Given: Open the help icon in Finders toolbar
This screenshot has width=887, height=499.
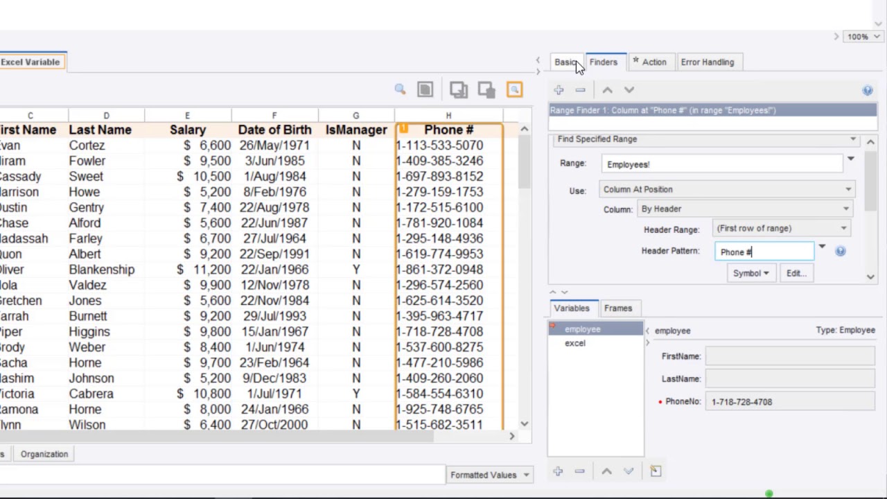Looking at the screenshot, I should pyautogui.click(x=868, y=90).
